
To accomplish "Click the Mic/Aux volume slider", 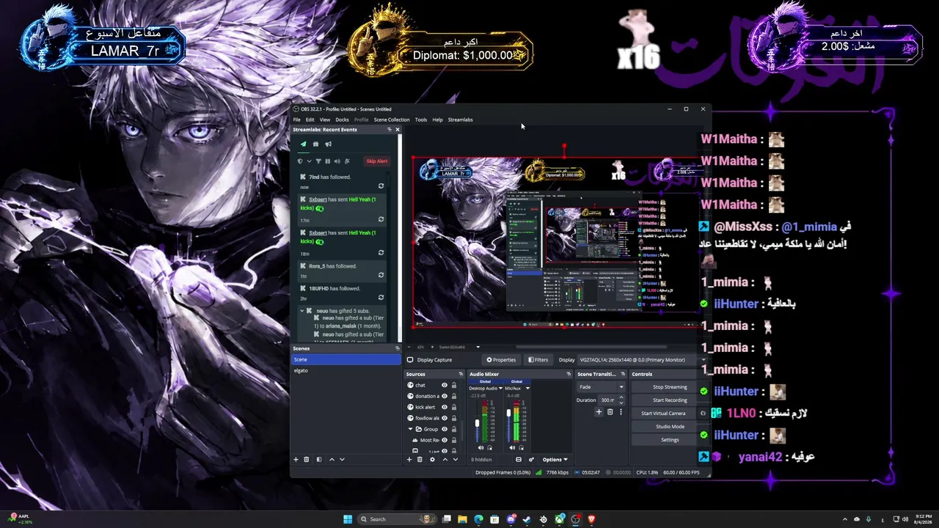I will 508,422.
